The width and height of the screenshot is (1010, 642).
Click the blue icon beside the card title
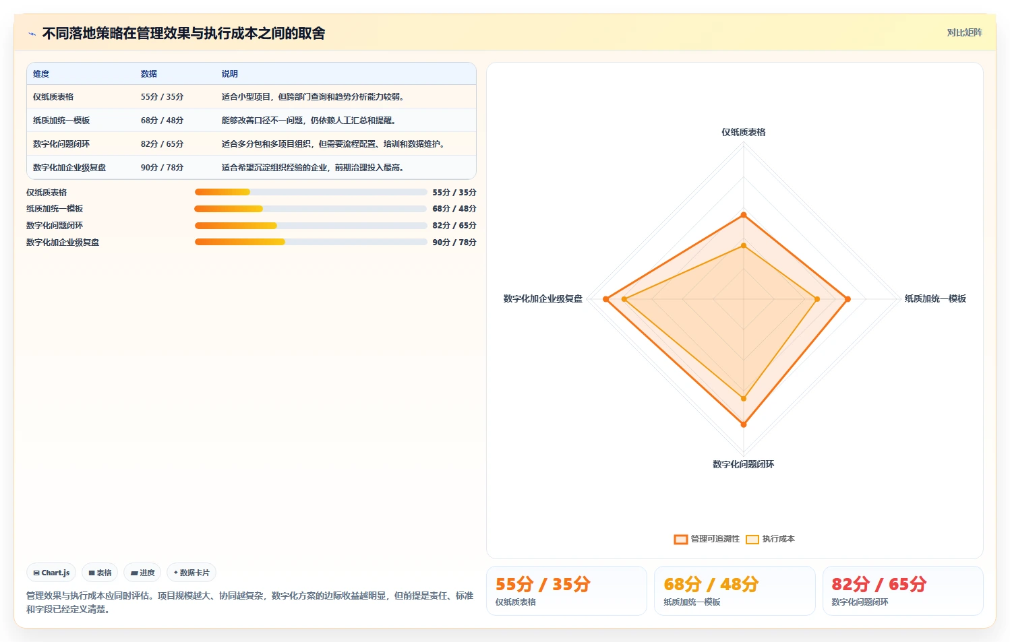[32, 34]
